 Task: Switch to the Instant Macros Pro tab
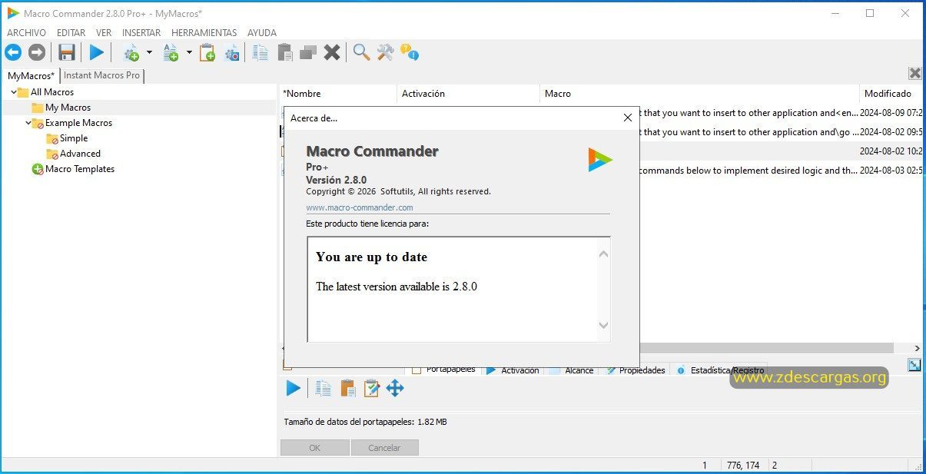point(101,75)
